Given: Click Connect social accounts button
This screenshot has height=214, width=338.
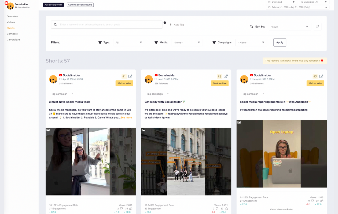Looking at the screenshot, I should point(80,5).
